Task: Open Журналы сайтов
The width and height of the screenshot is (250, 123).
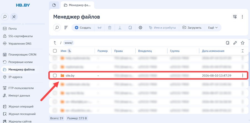Action: click(x=17, y=121)
